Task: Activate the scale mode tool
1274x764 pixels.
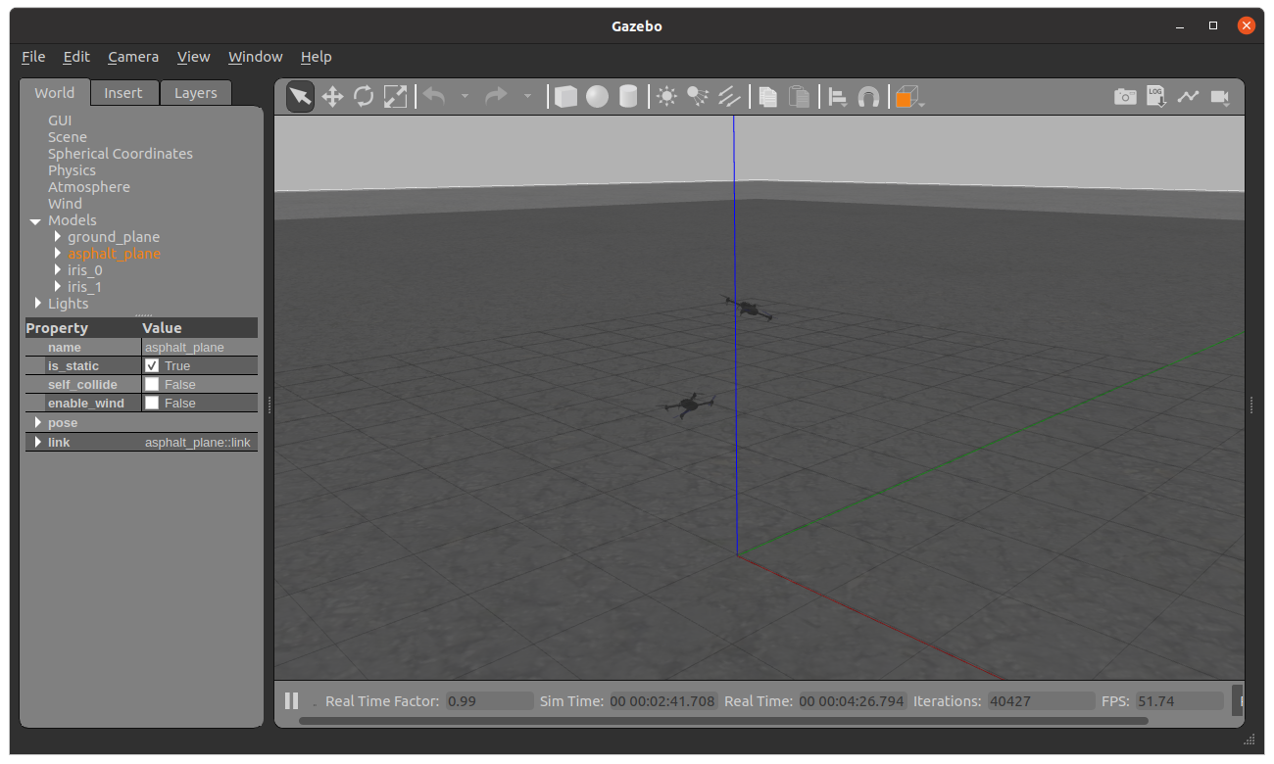Action: [x=395, y=96]
